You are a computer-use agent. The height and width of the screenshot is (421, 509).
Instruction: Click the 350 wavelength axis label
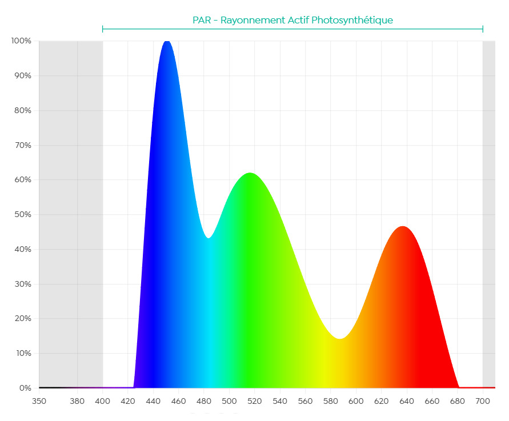39,401
